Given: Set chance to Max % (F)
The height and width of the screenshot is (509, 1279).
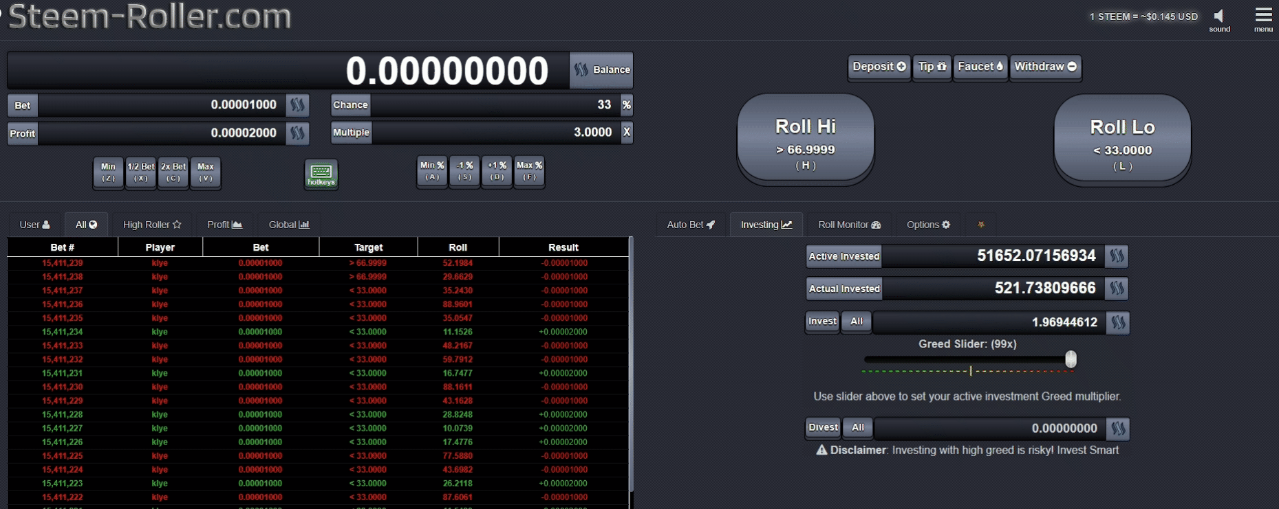Looking at the screenshot, I should coord(529,171).
